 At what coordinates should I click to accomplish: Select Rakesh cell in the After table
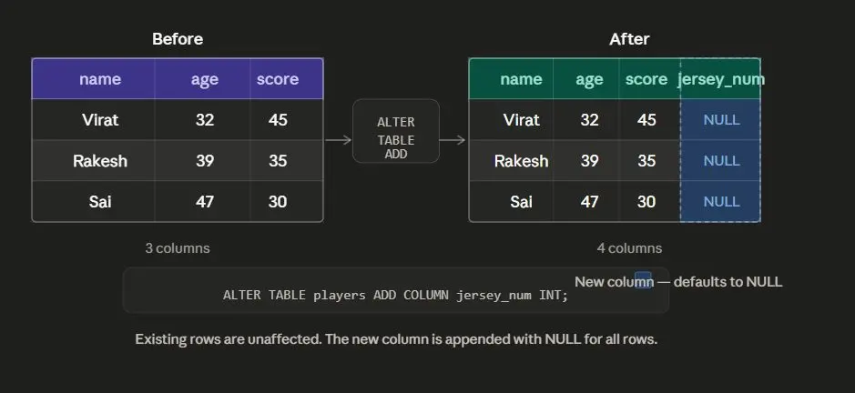point(521,161)
